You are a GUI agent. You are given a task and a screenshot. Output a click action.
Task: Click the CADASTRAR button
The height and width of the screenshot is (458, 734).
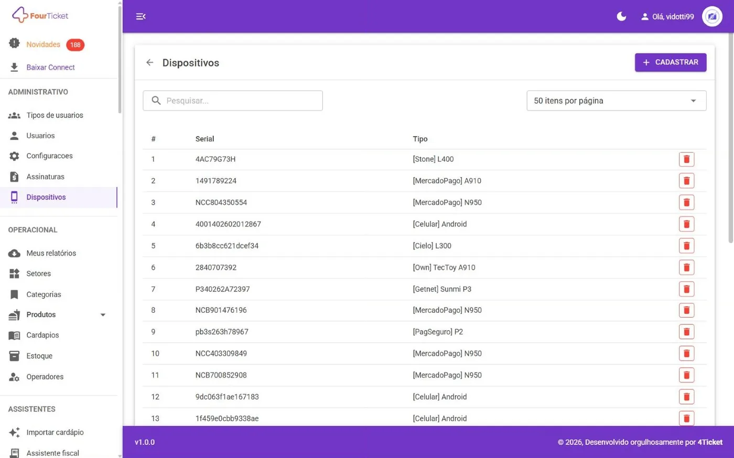[x=671, y=62]
